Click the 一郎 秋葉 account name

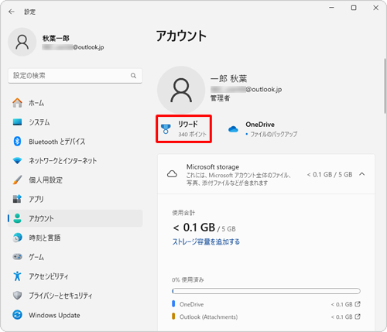pos(229,79)
